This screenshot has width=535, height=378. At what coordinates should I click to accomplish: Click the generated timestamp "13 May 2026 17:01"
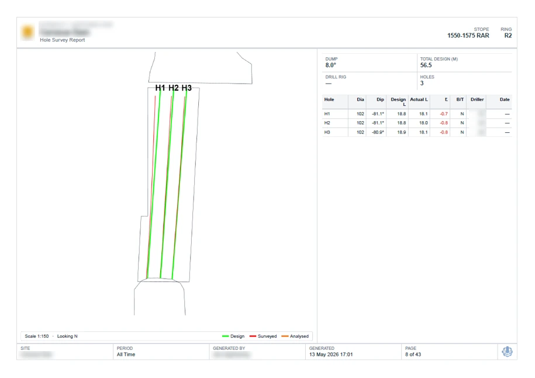tap(331, 355)
